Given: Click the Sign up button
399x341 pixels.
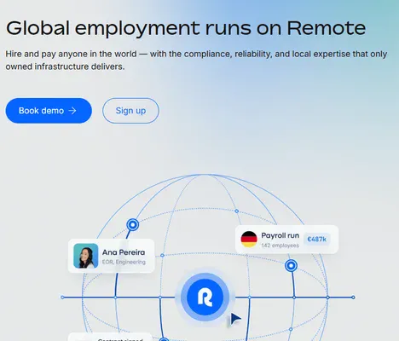Looking at the screenshot, I should (x=130, y=111).
